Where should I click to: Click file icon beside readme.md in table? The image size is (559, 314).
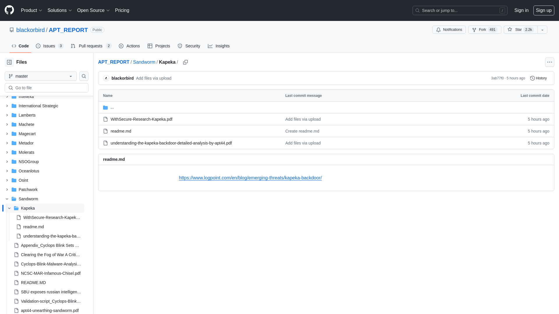[105, 131]
